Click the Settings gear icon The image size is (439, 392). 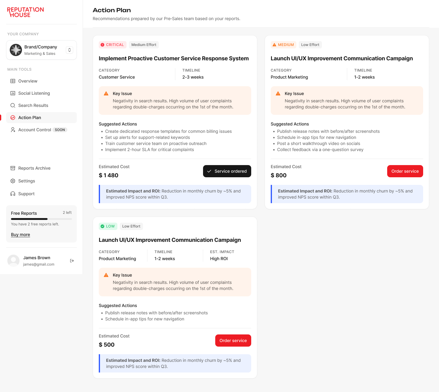point(13,181)
